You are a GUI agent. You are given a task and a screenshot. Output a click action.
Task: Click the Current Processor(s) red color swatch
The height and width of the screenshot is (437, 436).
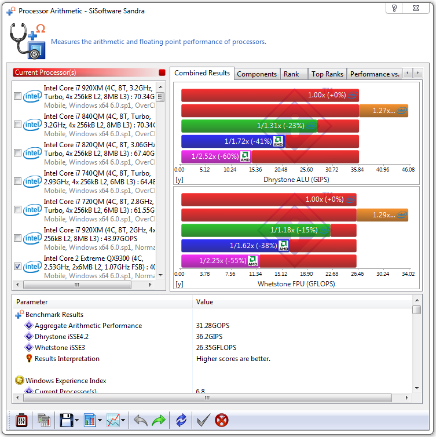[x=162, y=72]
